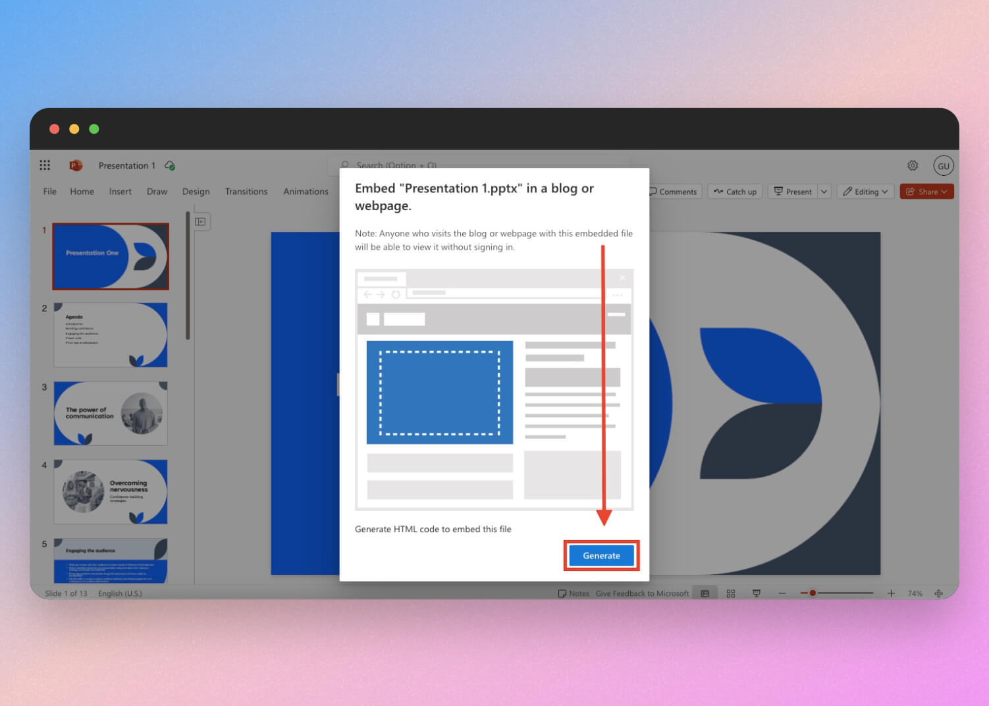Click the Generate button
The height and width of the screenshot is (706, 989).
pyautogui.click(x=600, y=555)
